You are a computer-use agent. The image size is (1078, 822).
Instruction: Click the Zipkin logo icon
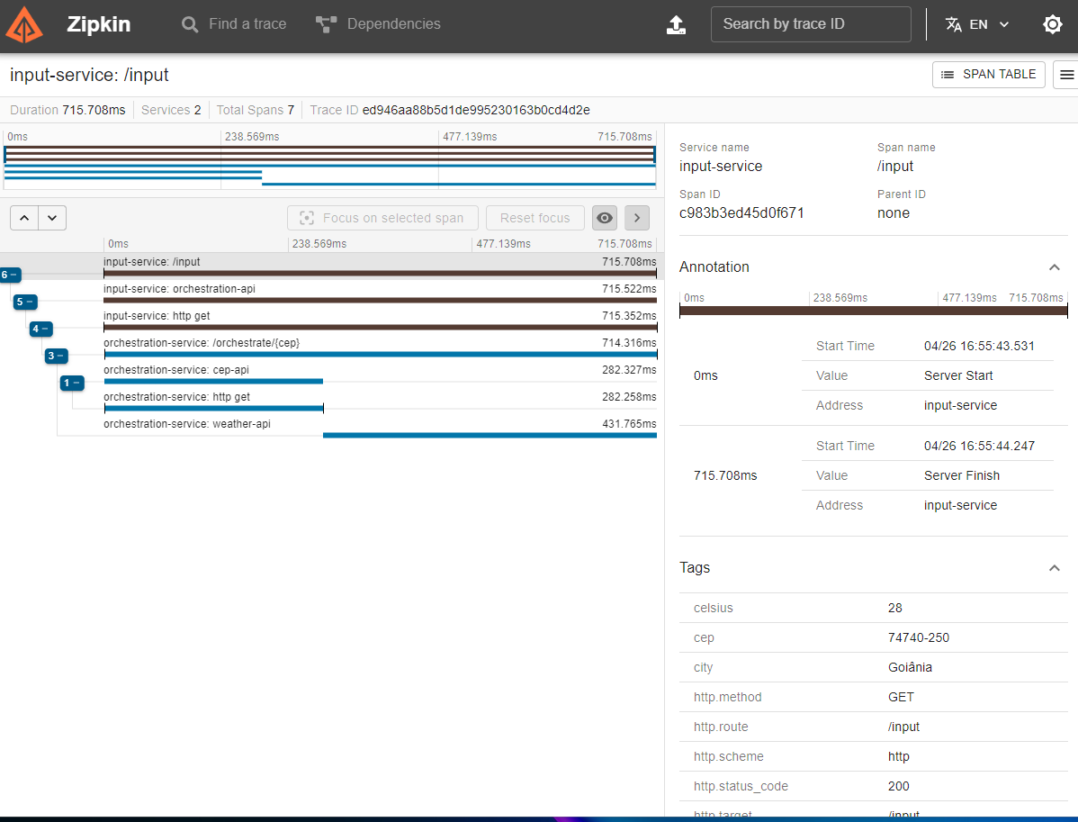[24, 25]
